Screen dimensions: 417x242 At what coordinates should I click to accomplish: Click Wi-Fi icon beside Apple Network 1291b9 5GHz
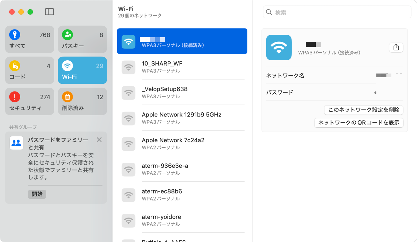(129, 118)
